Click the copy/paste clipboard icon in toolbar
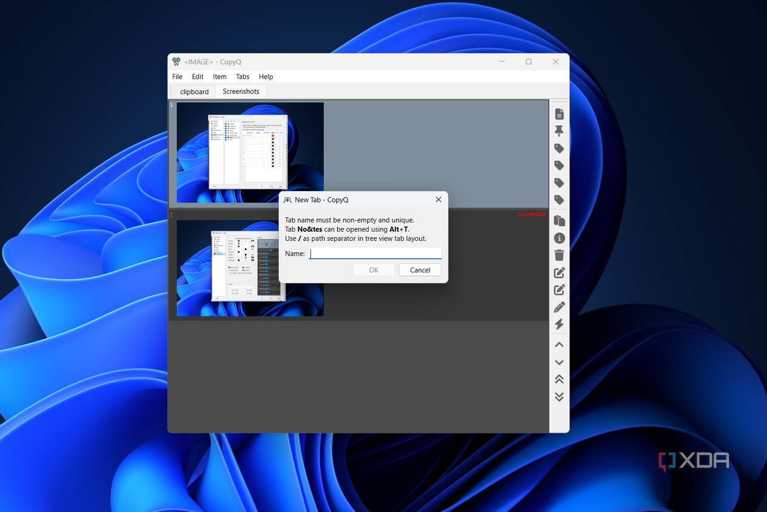Screen dimensions: 767x512 [559, 221]
